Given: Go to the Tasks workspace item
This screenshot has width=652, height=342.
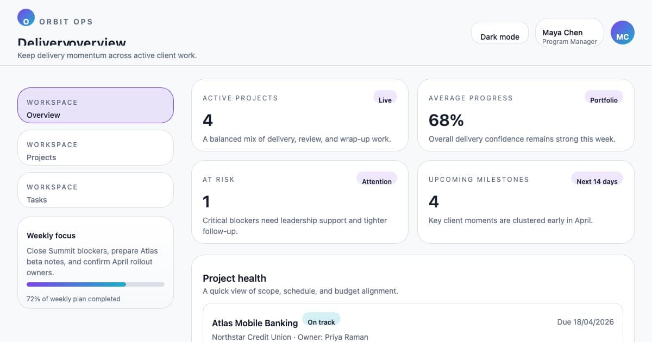Looking at the screenshot, I should [96, 190].
